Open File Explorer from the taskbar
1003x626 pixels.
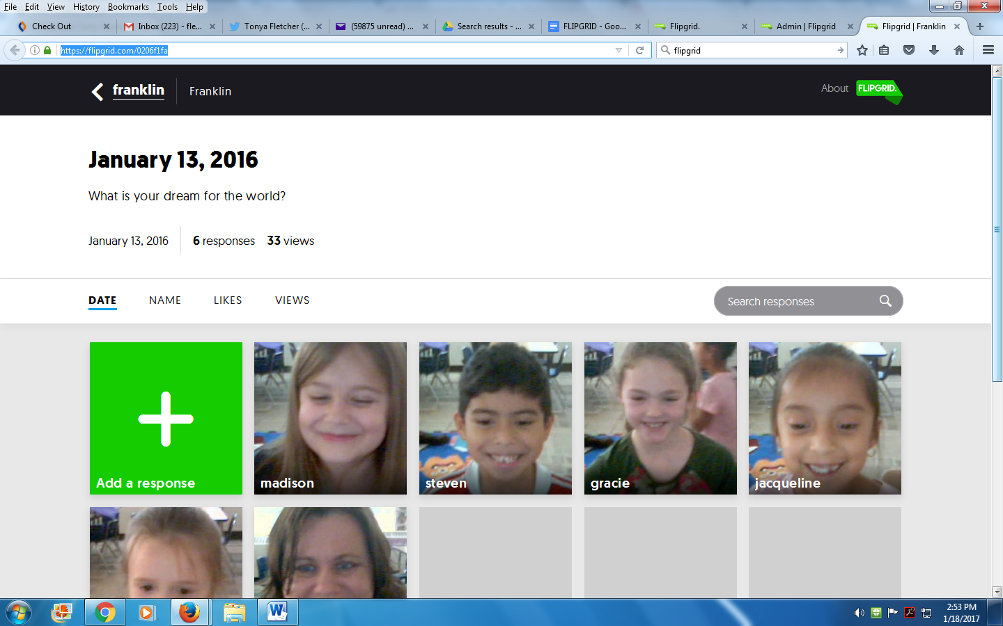[x=235, y=613]
